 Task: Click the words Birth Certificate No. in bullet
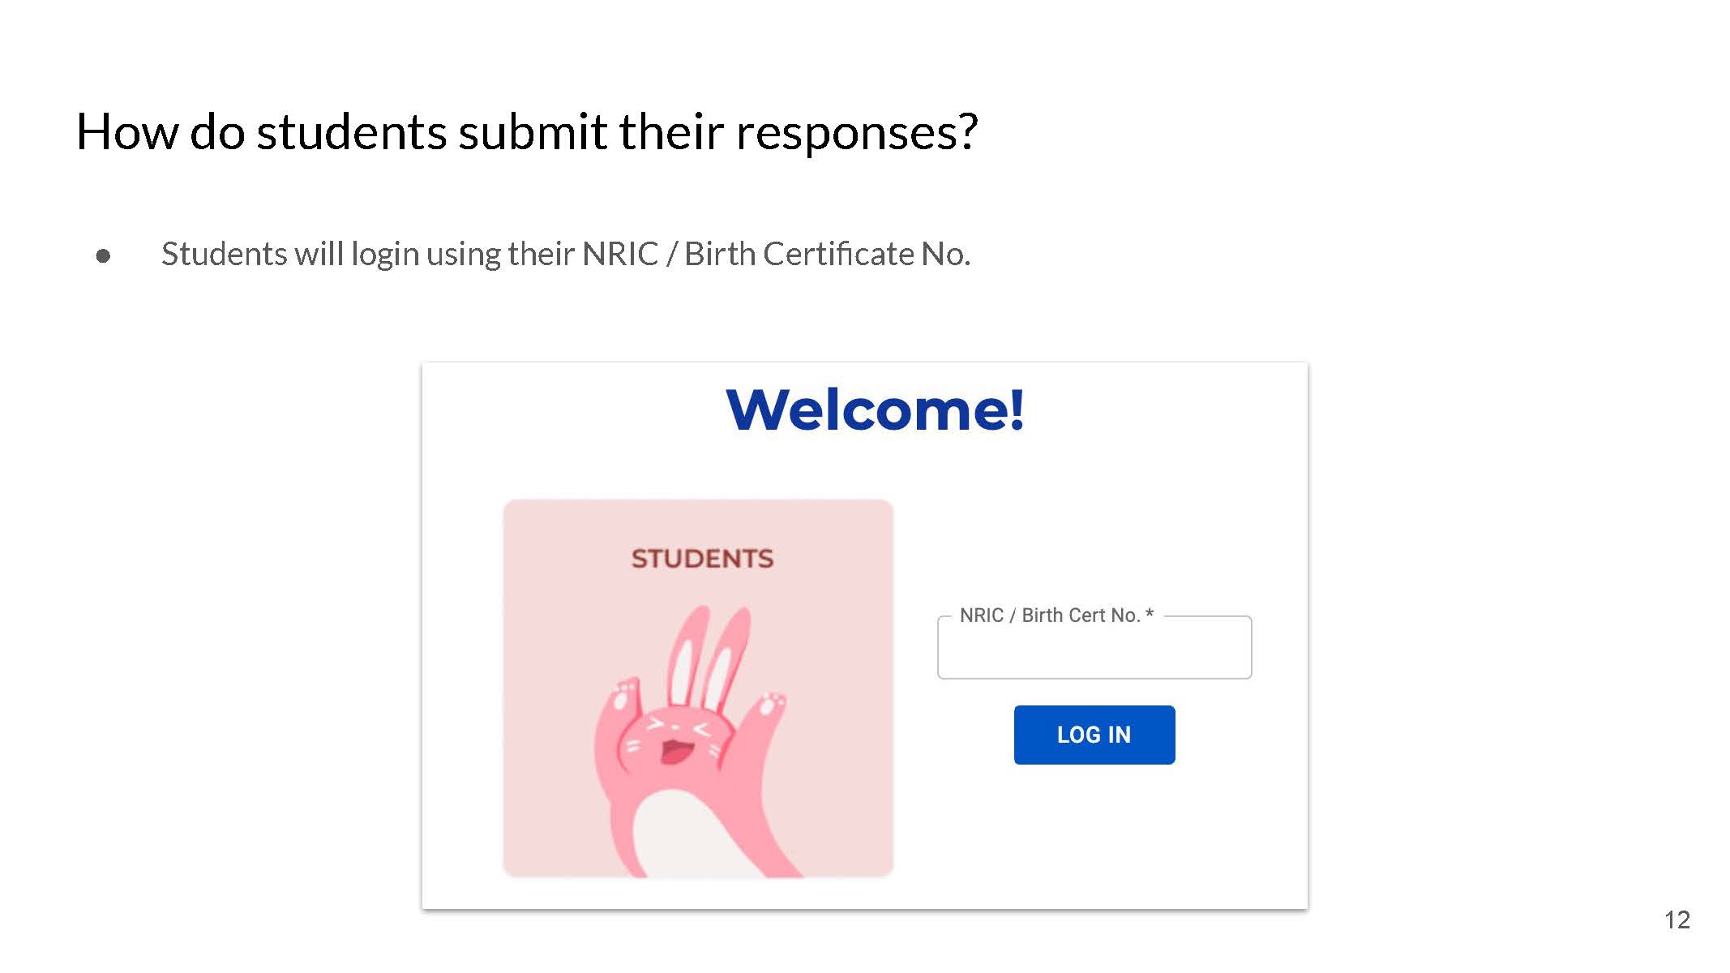tap(827, 254)
